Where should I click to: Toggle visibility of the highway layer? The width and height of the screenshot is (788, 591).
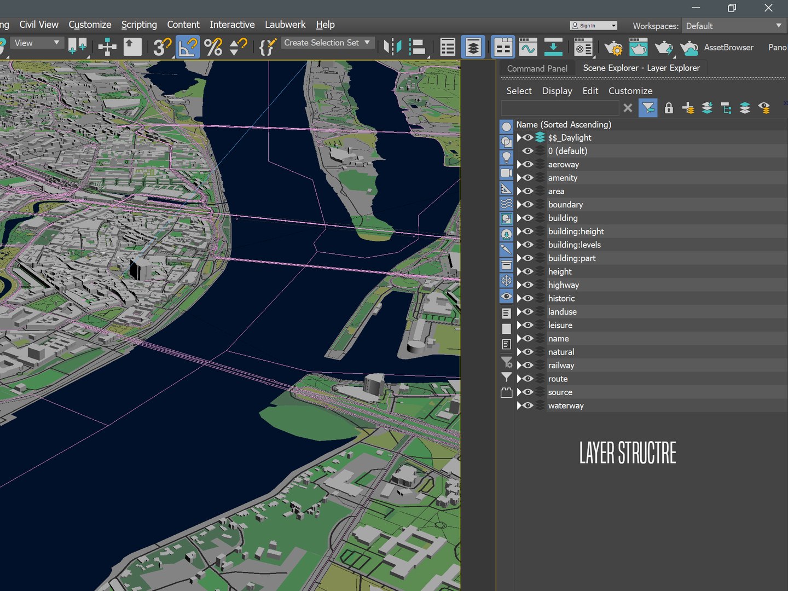[528, 285]
